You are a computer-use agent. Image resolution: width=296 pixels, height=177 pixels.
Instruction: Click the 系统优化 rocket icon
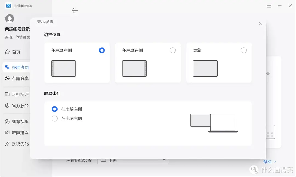coord(7,144)
